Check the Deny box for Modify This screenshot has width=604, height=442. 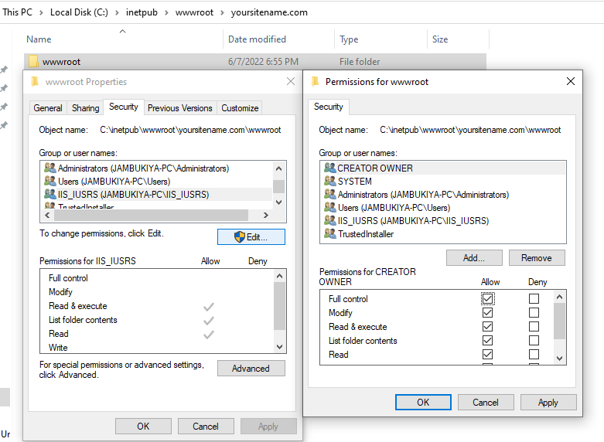point(534,313)
